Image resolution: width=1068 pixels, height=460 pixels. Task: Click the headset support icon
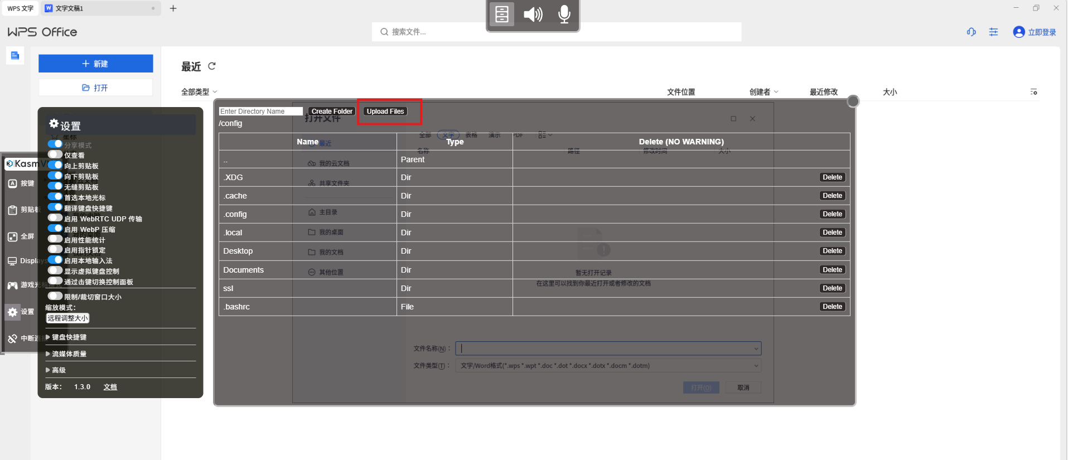(x=971, y=32)
